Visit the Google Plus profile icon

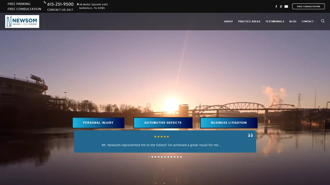pyautogui.click(x=281, y=6)
